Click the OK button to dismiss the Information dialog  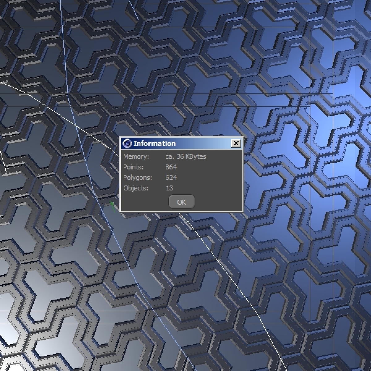click(181, 202)
